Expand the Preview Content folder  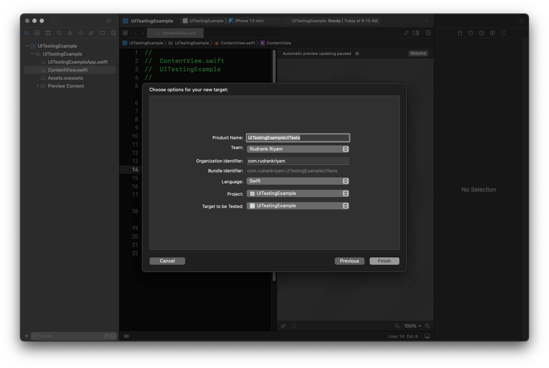[x=37, y=86]
